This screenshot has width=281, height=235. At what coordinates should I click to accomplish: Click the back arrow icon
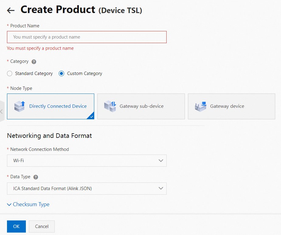[11, 11]
